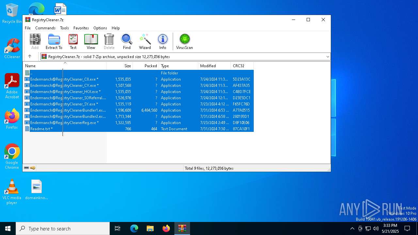The image size is (418, 235).
Task: Open volume control in system tray
Action: click(376, 228)
